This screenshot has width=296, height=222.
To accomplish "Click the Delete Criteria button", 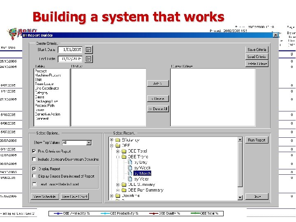I will (x=257, y=64).
